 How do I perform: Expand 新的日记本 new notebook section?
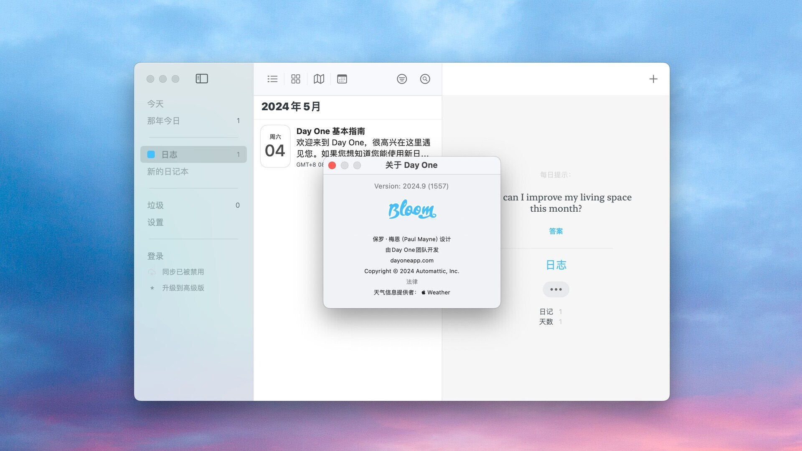(168, 171)
